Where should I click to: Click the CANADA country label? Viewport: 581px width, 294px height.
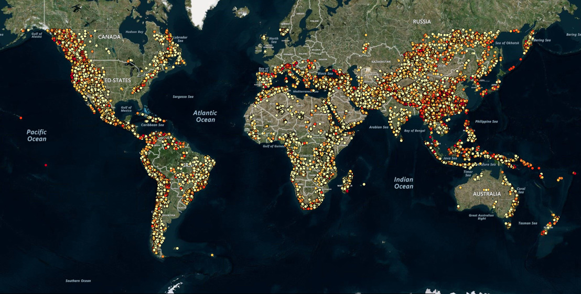(x=109, y=37)
